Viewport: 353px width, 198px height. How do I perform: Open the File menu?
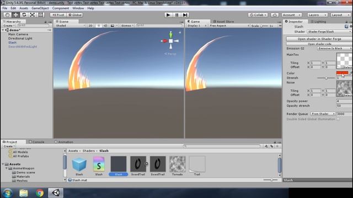point(5,8)
